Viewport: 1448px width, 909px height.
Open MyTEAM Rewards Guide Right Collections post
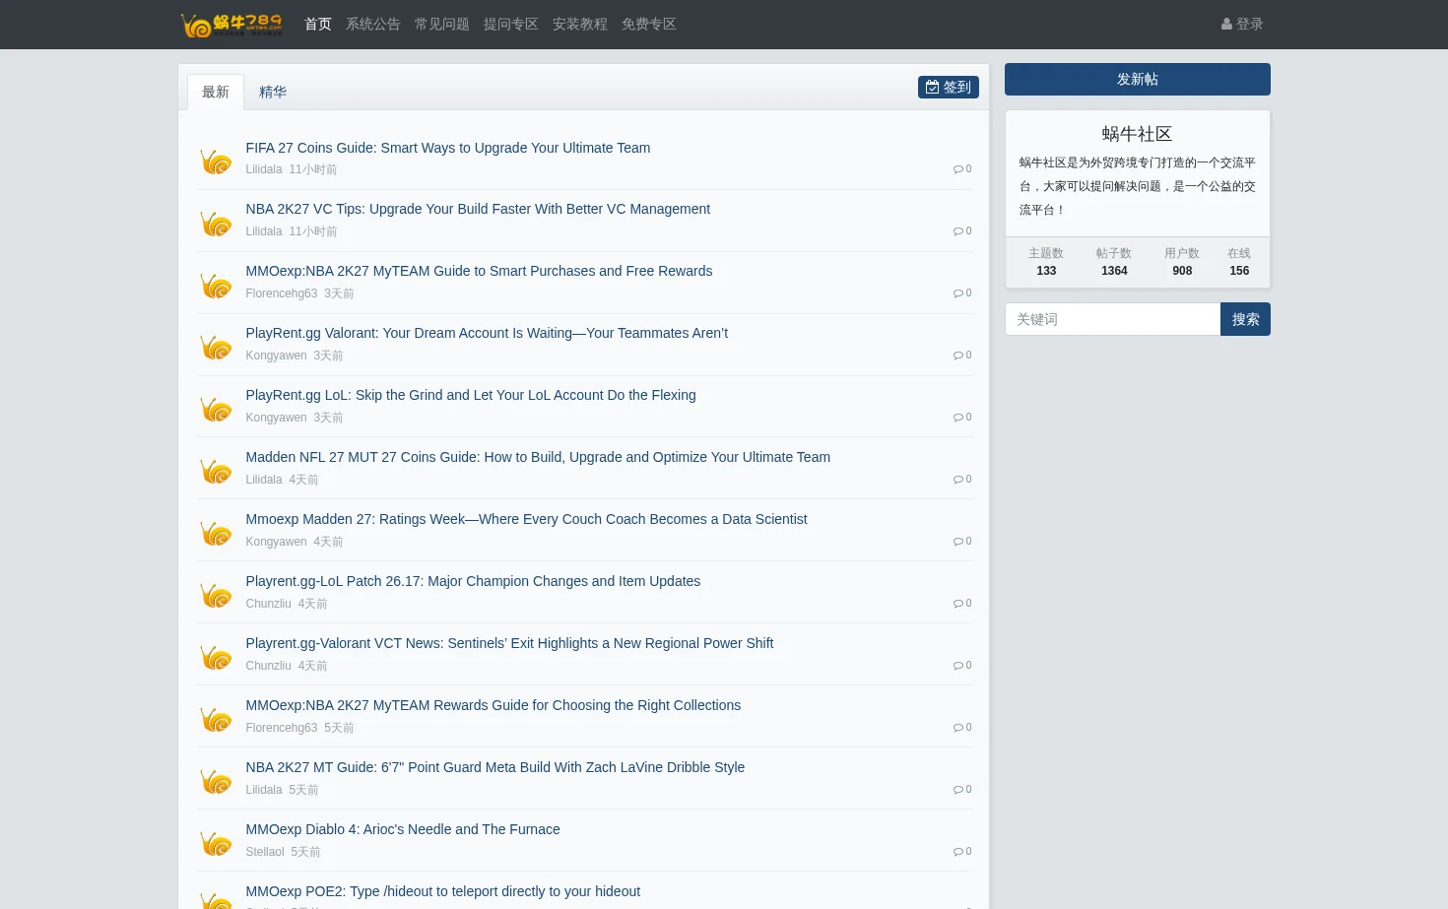(494, 705)
